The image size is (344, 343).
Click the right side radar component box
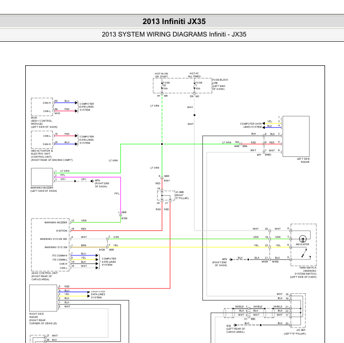tap(43, 298)
